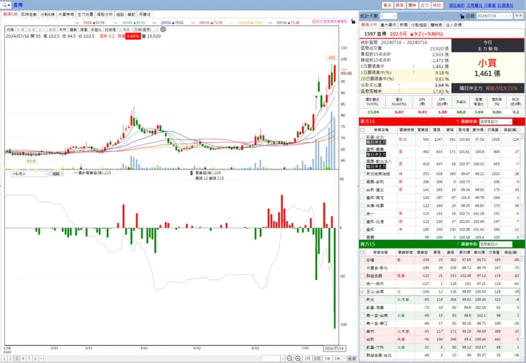Switch to the 即時走勢 tab

29,14
